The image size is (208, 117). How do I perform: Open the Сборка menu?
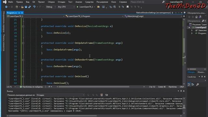(51, 2)
